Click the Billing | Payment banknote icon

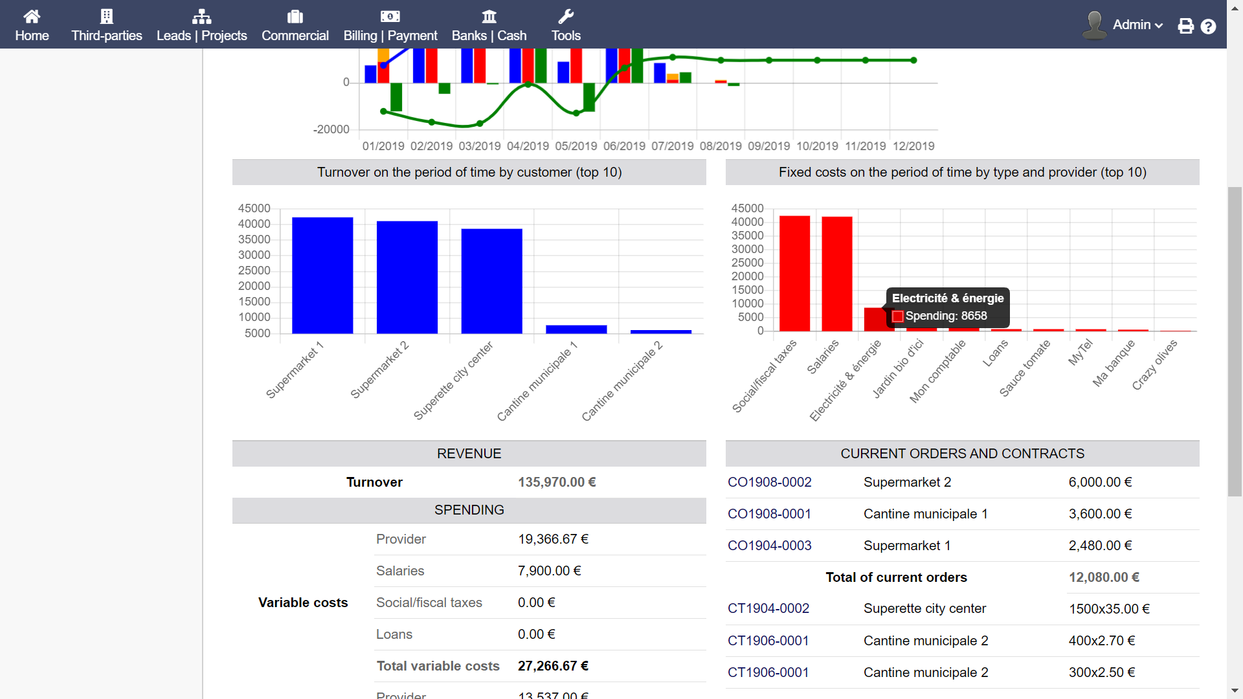tap(390, 16)
